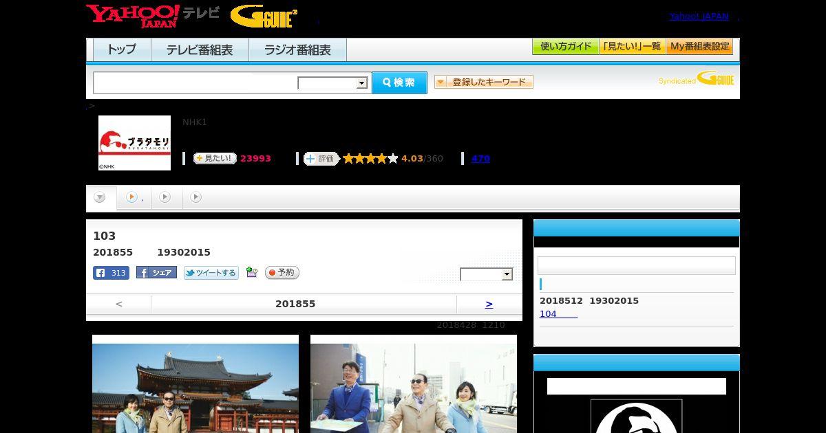Expand 登録したキーワード dropdown

(484, 82)
